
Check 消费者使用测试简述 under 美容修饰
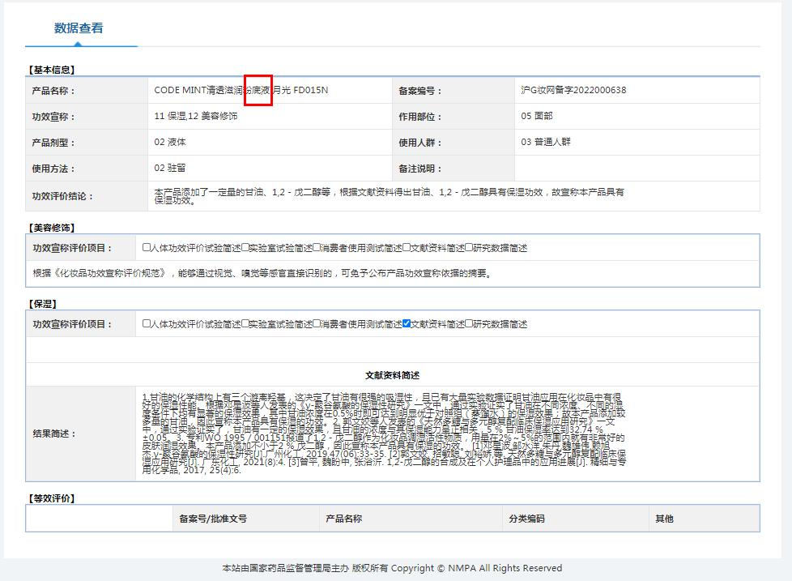point(317,248)
